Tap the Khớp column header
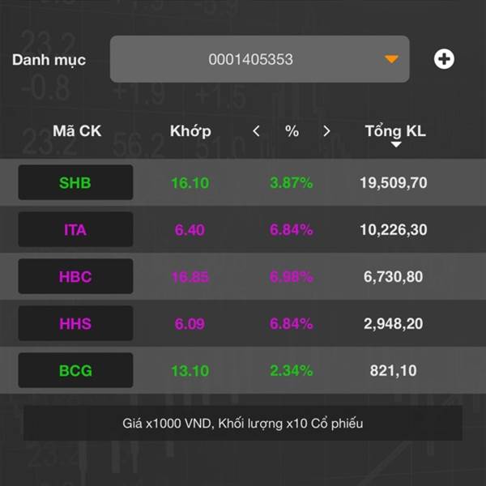Screen dimensions: 486x486 coord(190,130)
